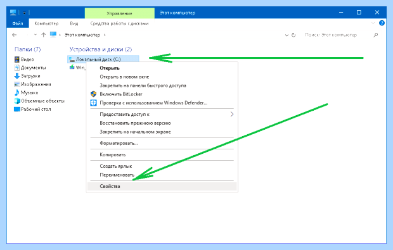Select Локальный диск (C:) label
This screenshot has width=393, height=250.
[98, 59]
